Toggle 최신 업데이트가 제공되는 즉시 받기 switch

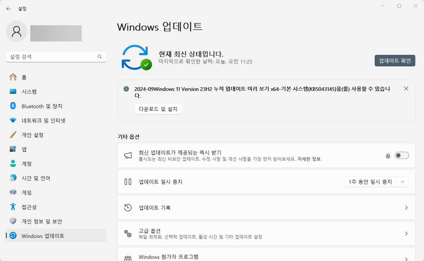pyautogui.click(x=402, y=155)
